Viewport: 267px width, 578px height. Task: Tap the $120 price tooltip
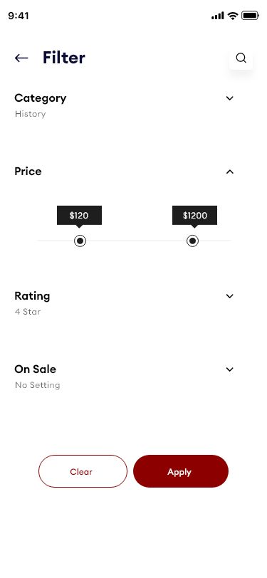point(79,215)
